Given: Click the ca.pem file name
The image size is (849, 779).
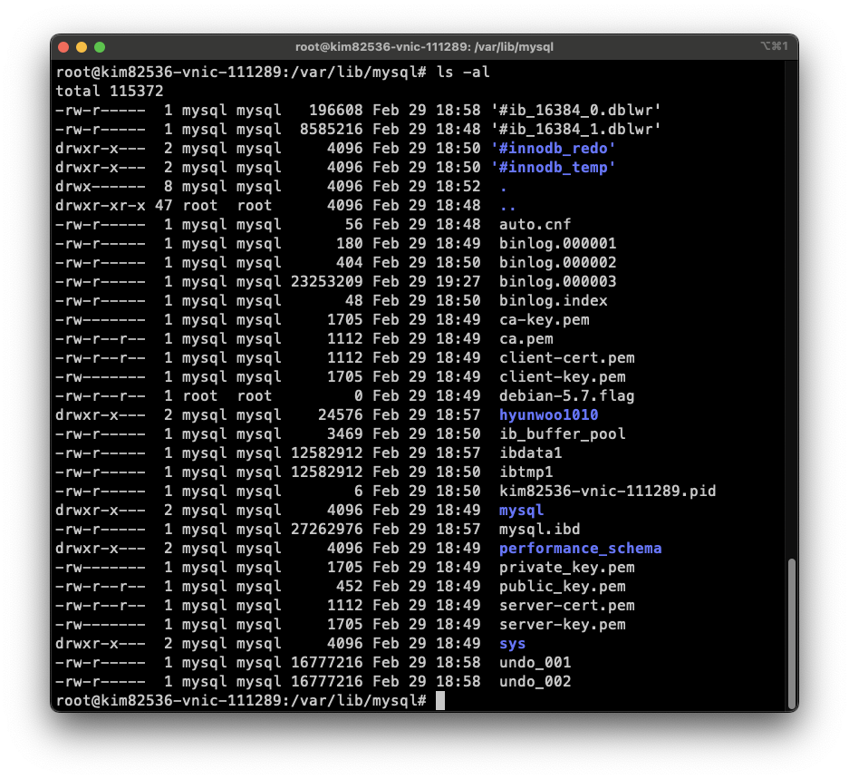Looking at the screenshot, I should coord(526,339).
